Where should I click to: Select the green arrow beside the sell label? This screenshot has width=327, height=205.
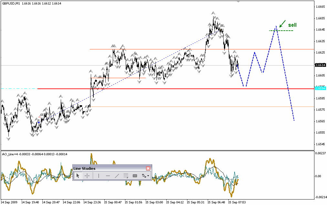[x=282, y=24]
